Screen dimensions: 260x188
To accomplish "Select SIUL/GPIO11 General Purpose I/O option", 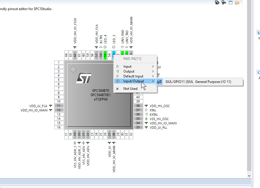I will (x=199, y=82).
